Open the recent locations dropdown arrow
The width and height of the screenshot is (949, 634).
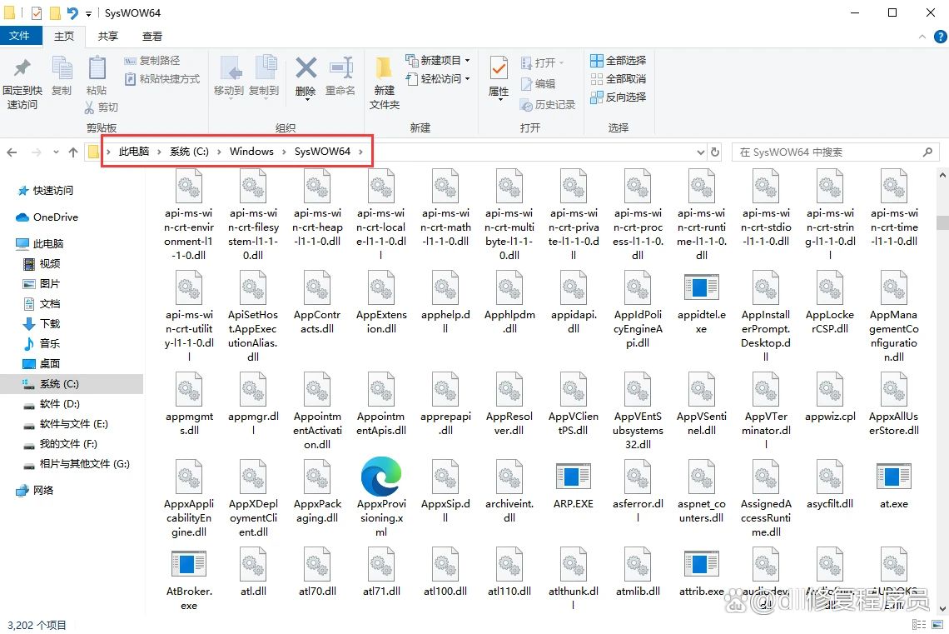(x=57, y=152)
